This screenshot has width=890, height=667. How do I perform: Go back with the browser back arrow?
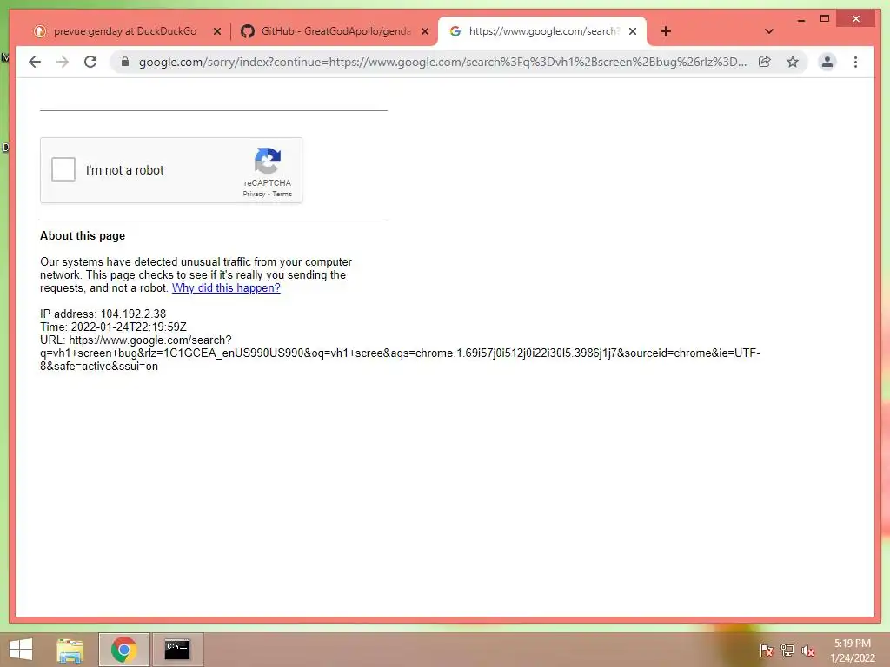click(35, 62)
